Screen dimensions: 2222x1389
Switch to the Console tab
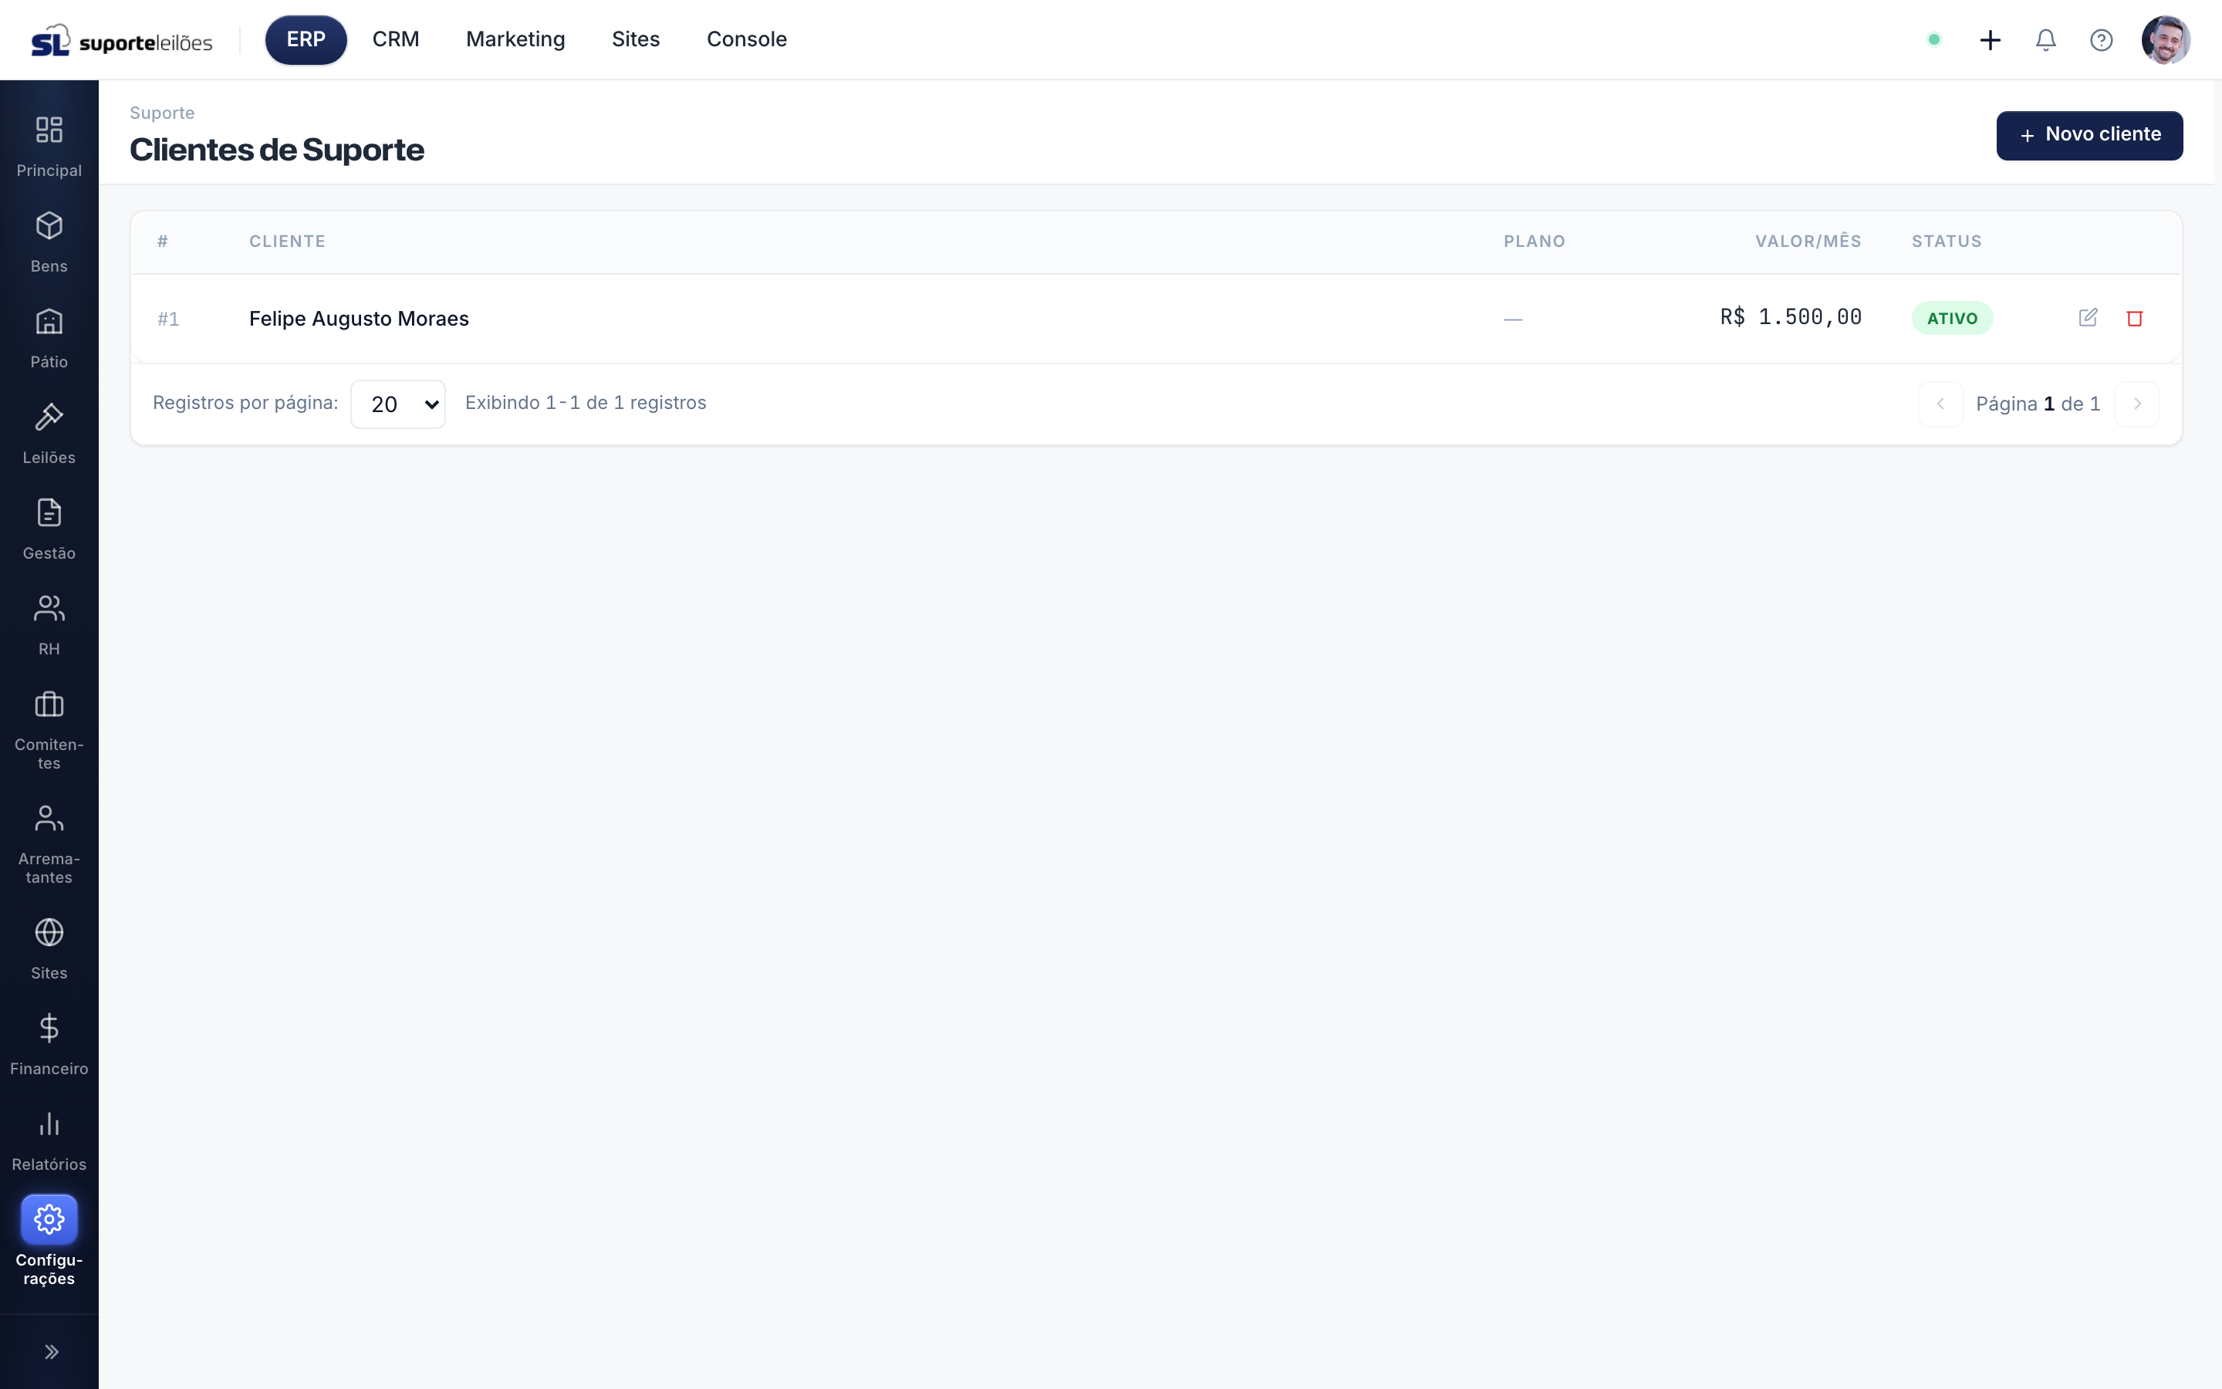pos(747,39)
